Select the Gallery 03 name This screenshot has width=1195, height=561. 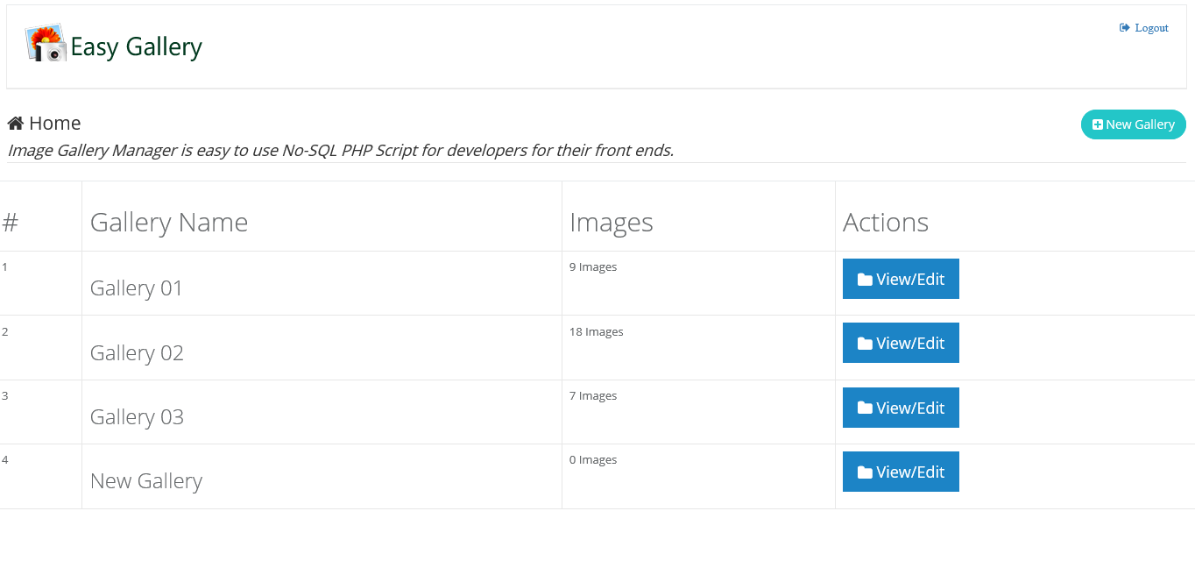(137, 417)
